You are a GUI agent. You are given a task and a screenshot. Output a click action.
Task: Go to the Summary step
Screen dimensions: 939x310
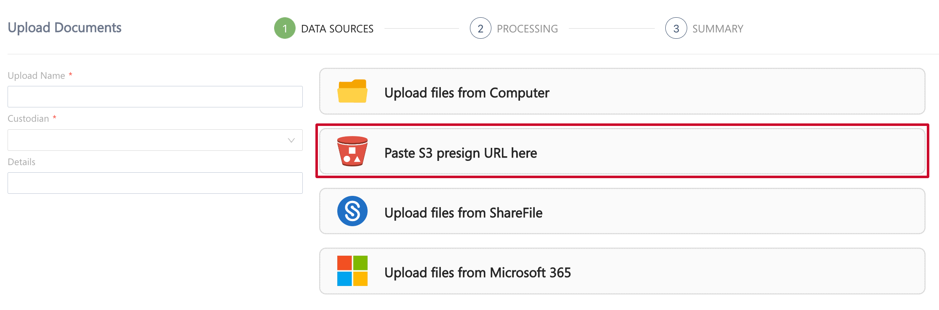718,29
